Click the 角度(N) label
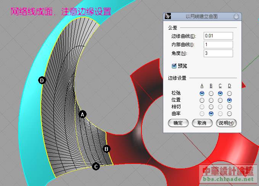 [x=179, y=53]
